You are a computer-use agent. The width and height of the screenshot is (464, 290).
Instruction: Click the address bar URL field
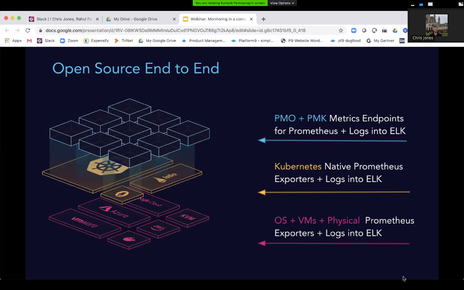pos(189,30)
